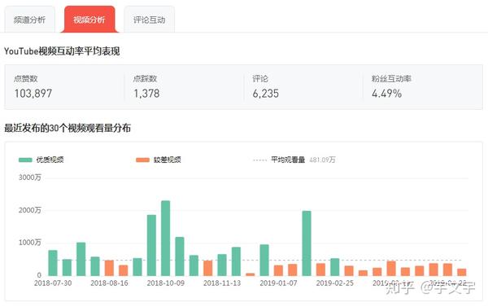Click the 2018-10-09 date label
488x307 pixels.
click(166, 283)
